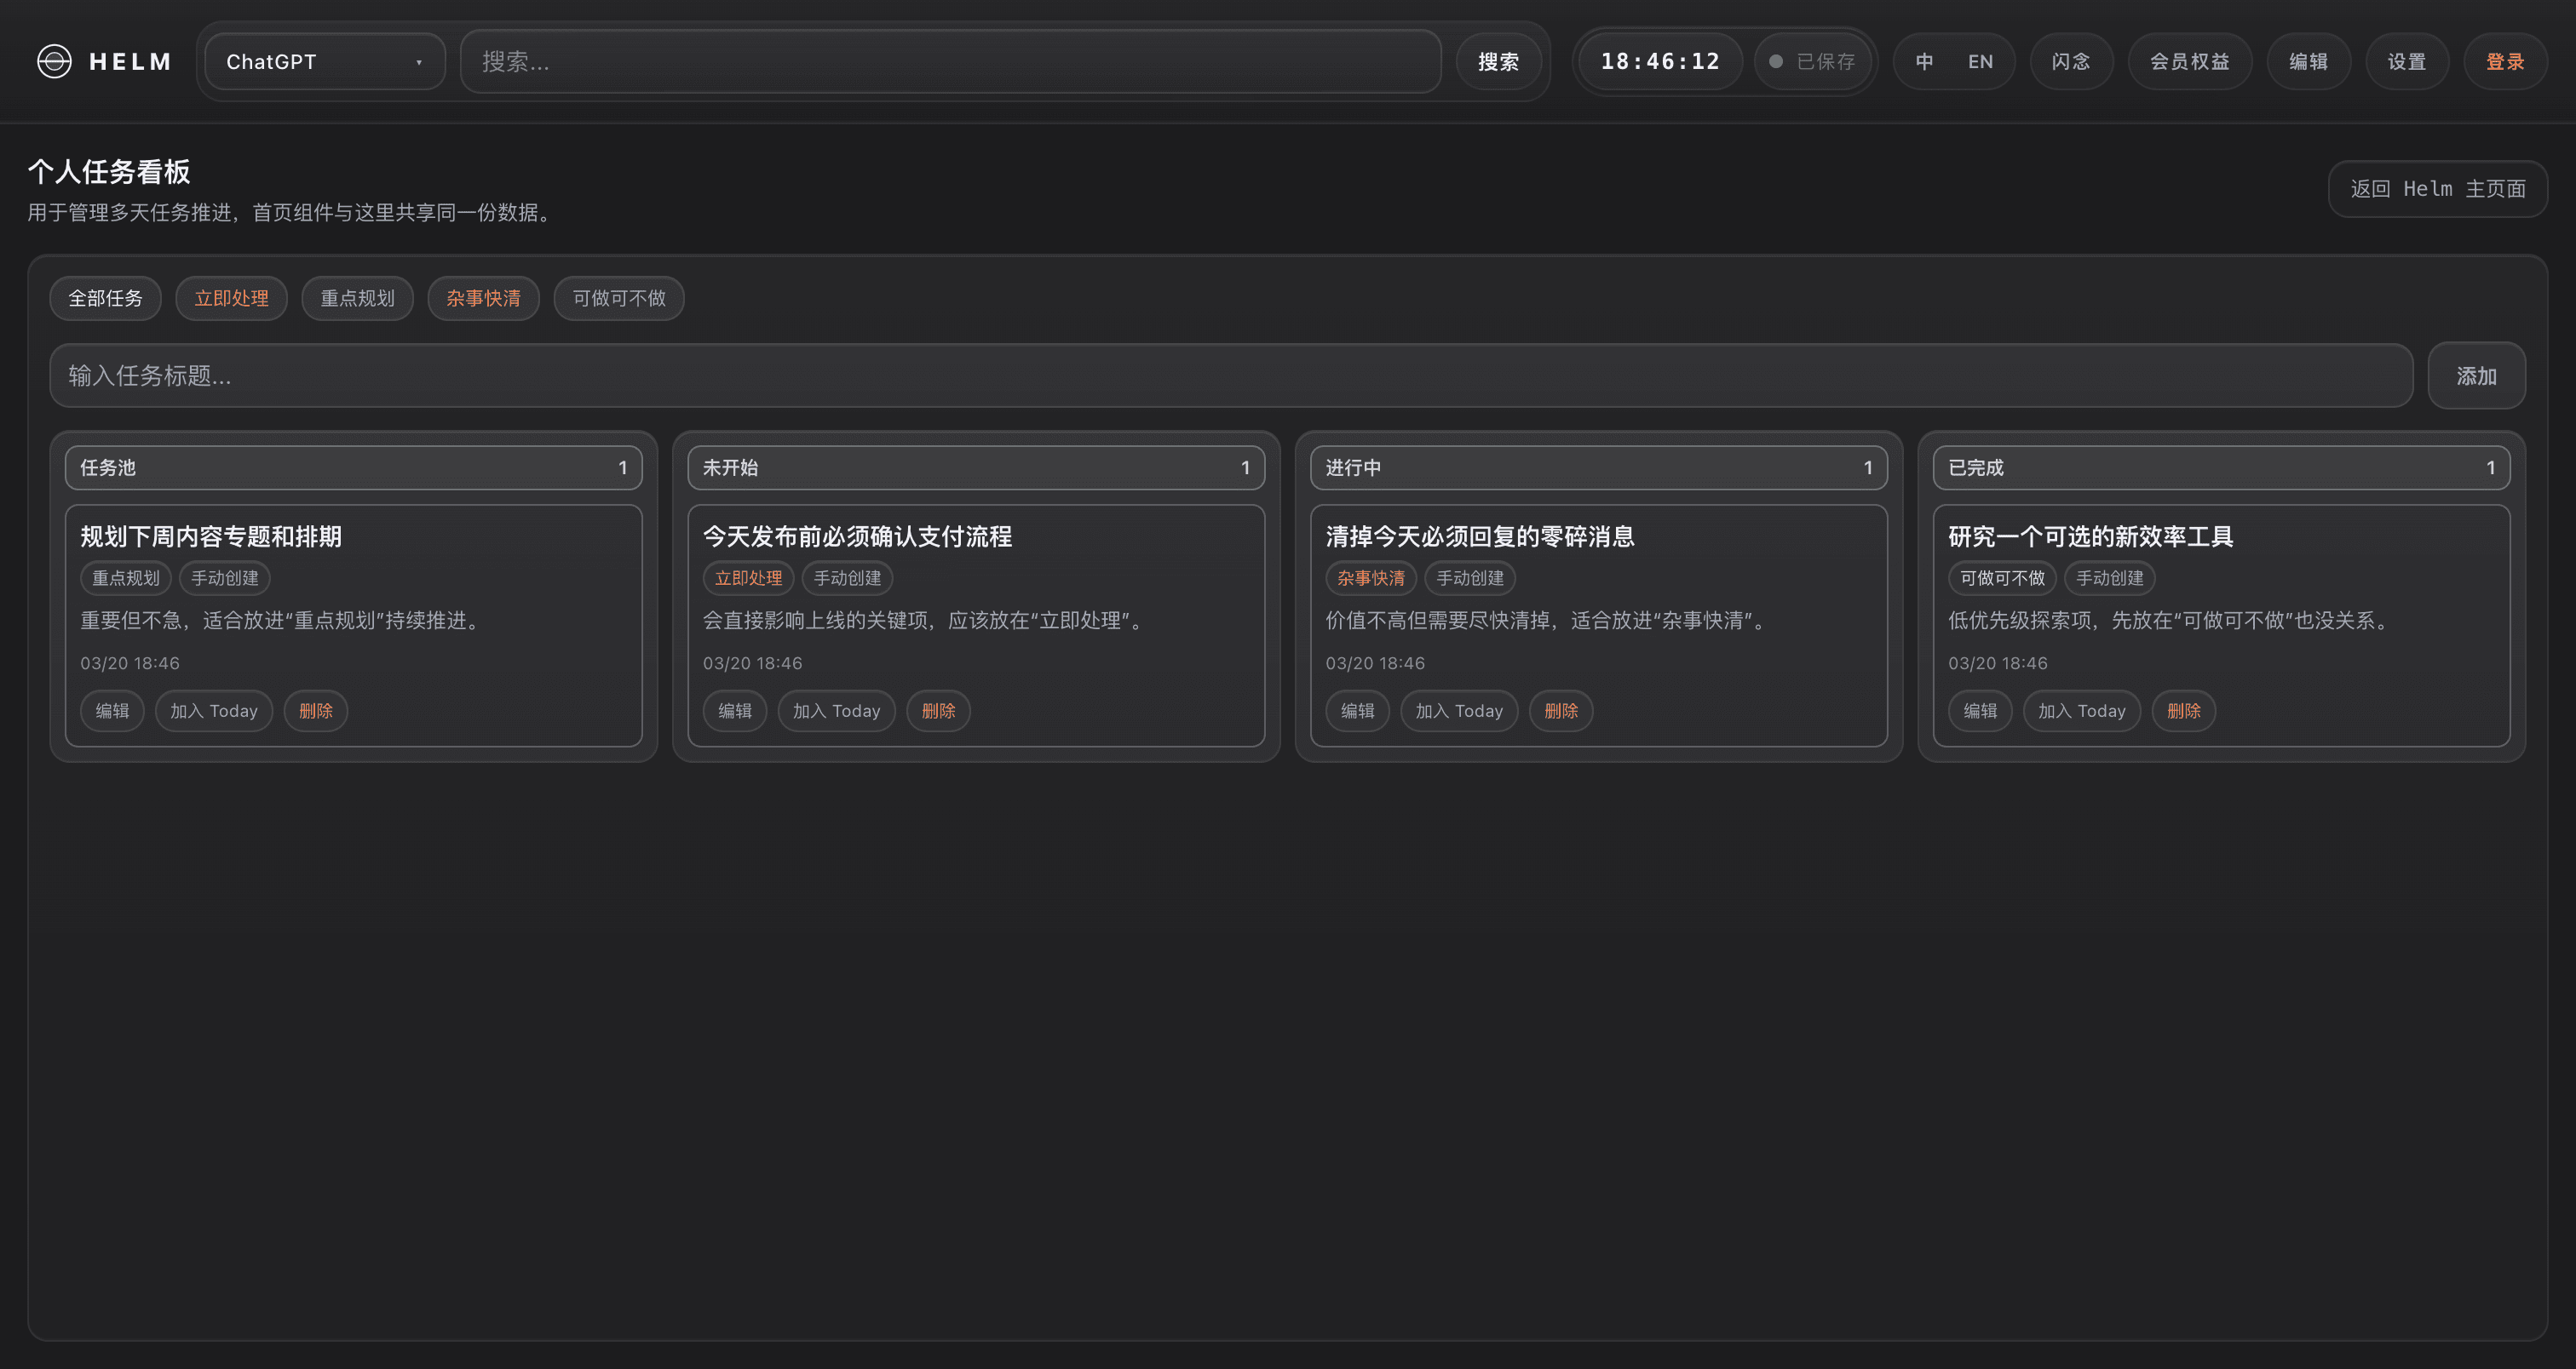Image resolution: width=2576 pixels, height=1369 pixels.
Task: Click the Helm logo icon
Action: click(55, 61)
